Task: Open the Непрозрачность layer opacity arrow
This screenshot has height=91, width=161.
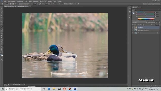Action: tap(159, 22)
